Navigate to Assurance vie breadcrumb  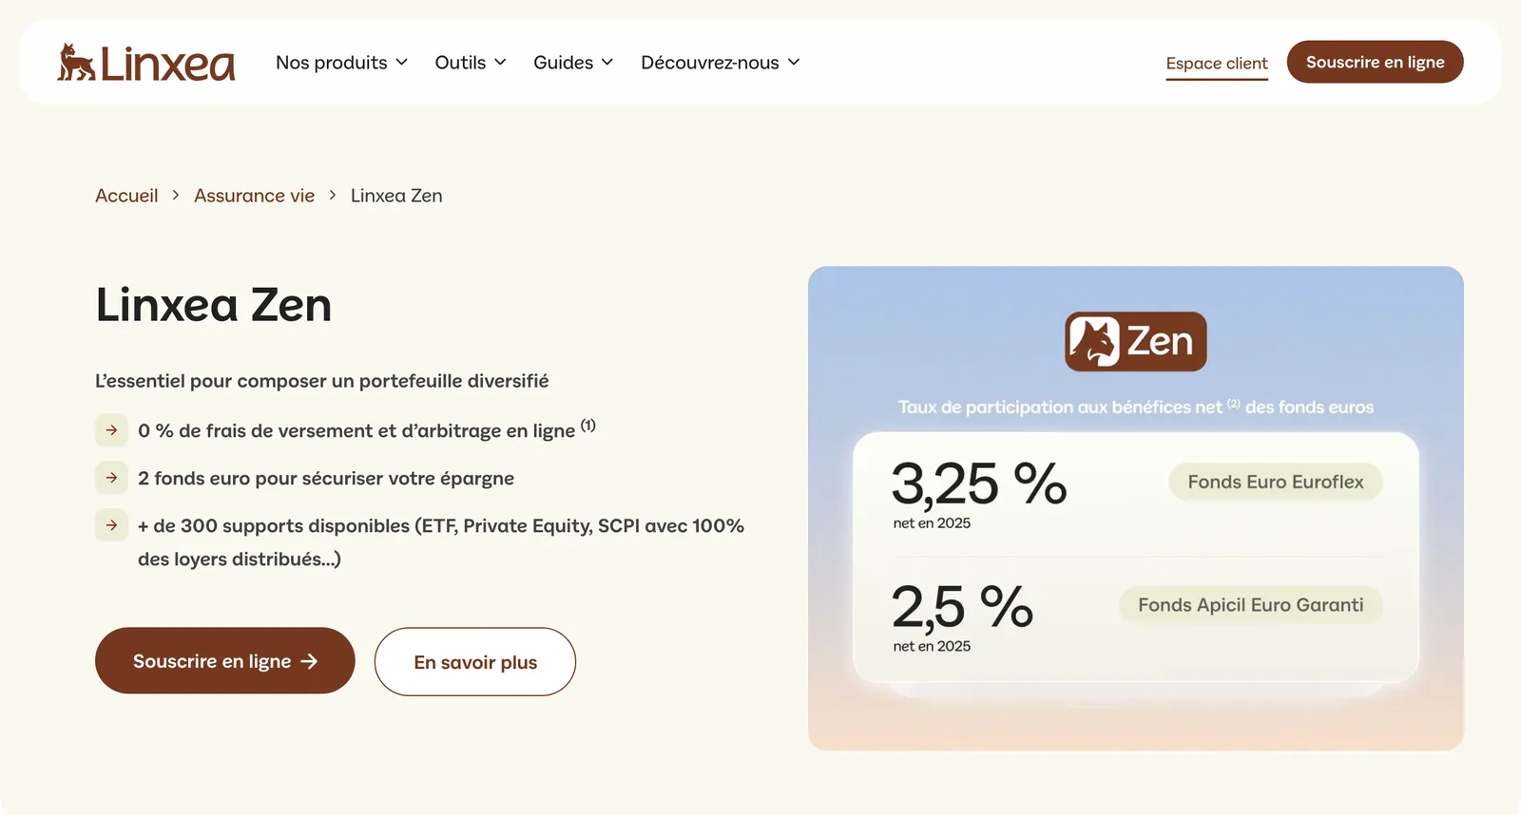coord(254,196)
